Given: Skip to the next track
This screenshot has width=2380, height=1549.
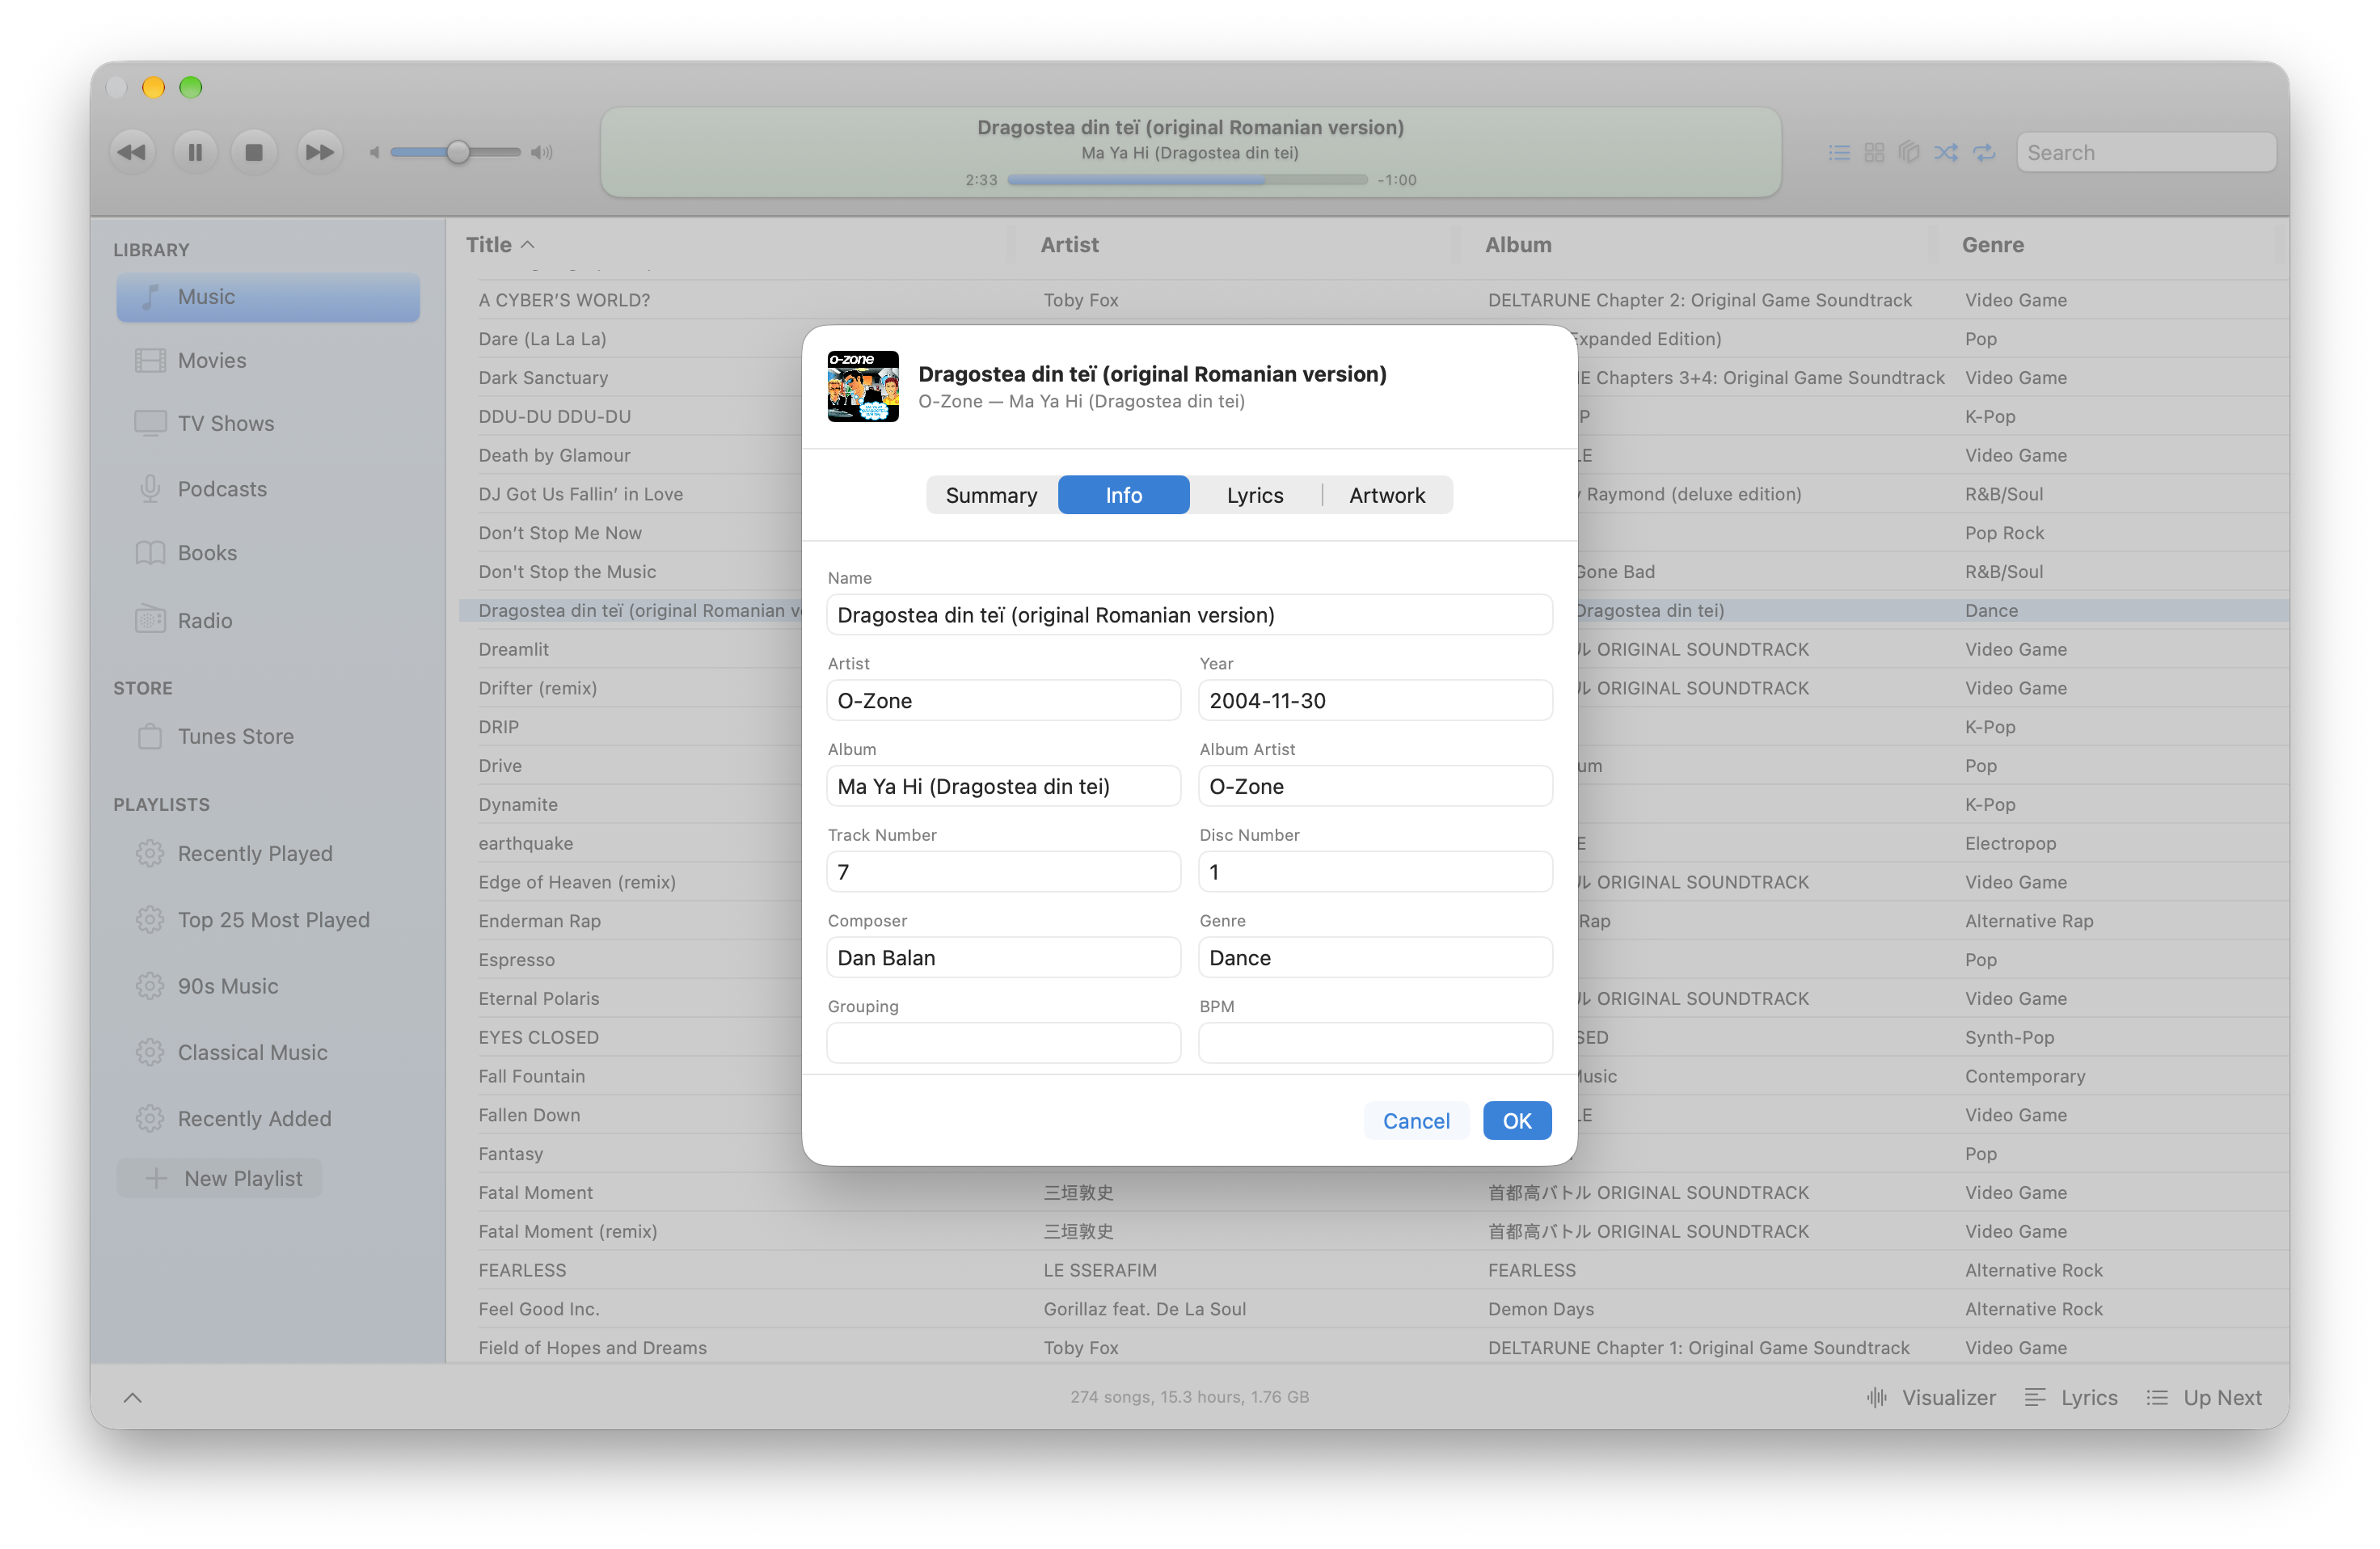Looking at the screenshot, I should [x=319, y=152].
